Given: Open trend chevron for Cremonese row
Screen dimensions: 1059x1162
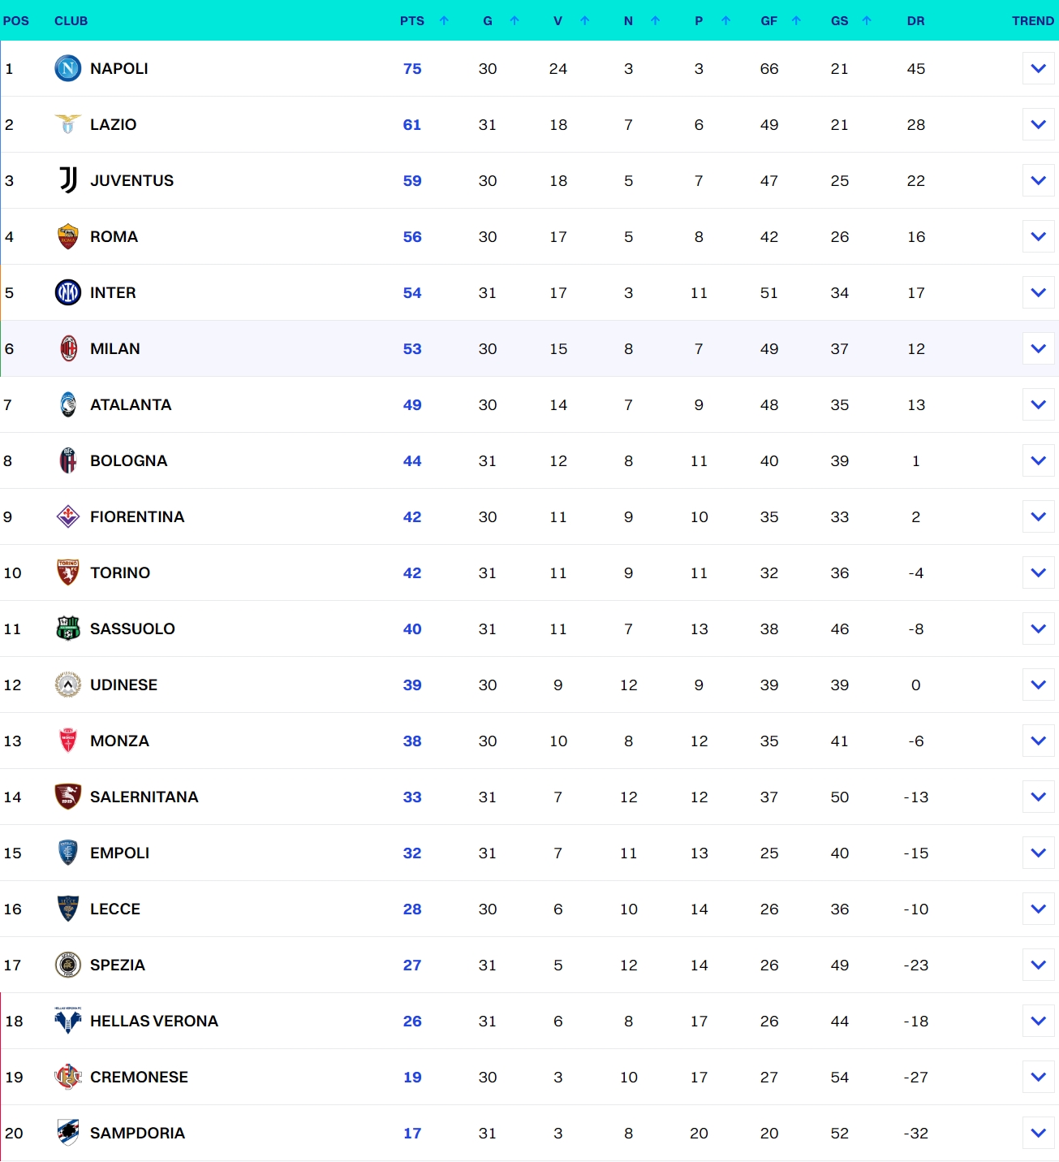Looking at the screenshot, I should coord(1038,1077).
